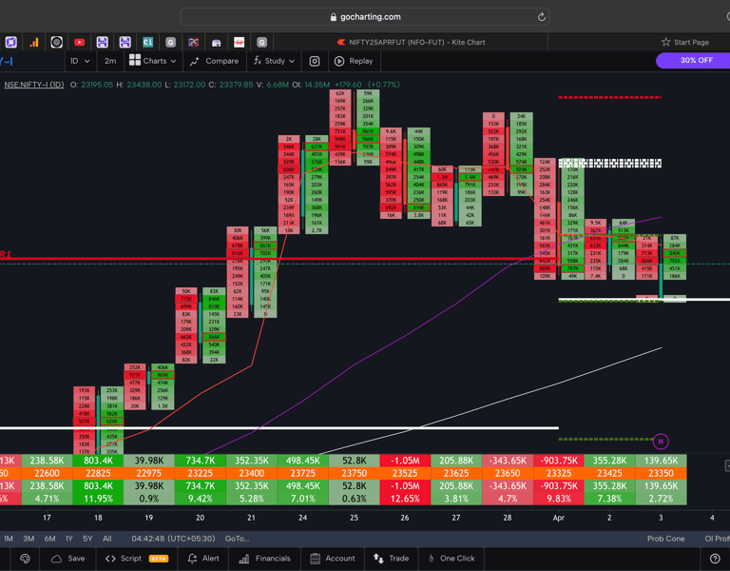
Task: Open the circular target-style bookmark icon
Action: (56, 43)
